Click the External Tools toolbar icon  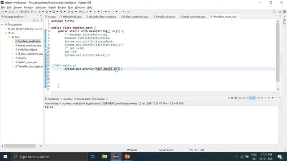[61, 12]
